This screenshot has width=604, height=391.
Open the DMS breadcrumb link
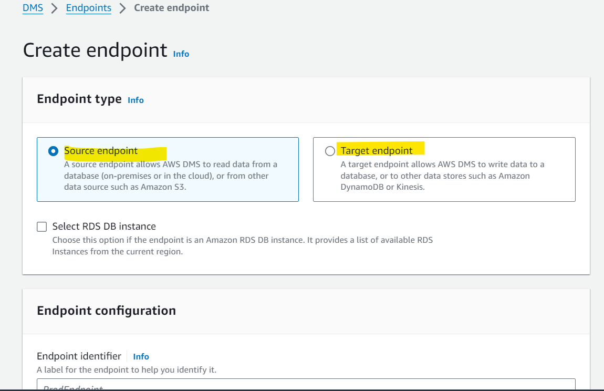click(33, 8)
